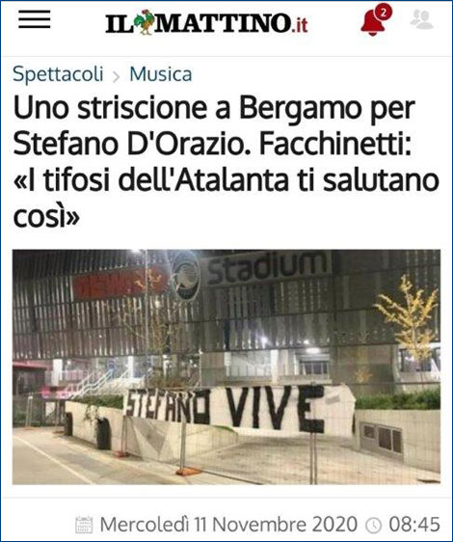The image size is (453, 542).
Task: Open the headline about Stefano D'Orazio
Action: pos(226,162)
